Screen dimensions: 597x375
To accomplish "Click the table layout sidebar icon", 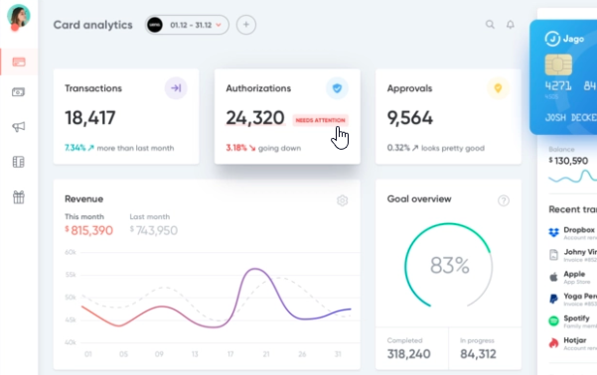I will tap(18, 162).
